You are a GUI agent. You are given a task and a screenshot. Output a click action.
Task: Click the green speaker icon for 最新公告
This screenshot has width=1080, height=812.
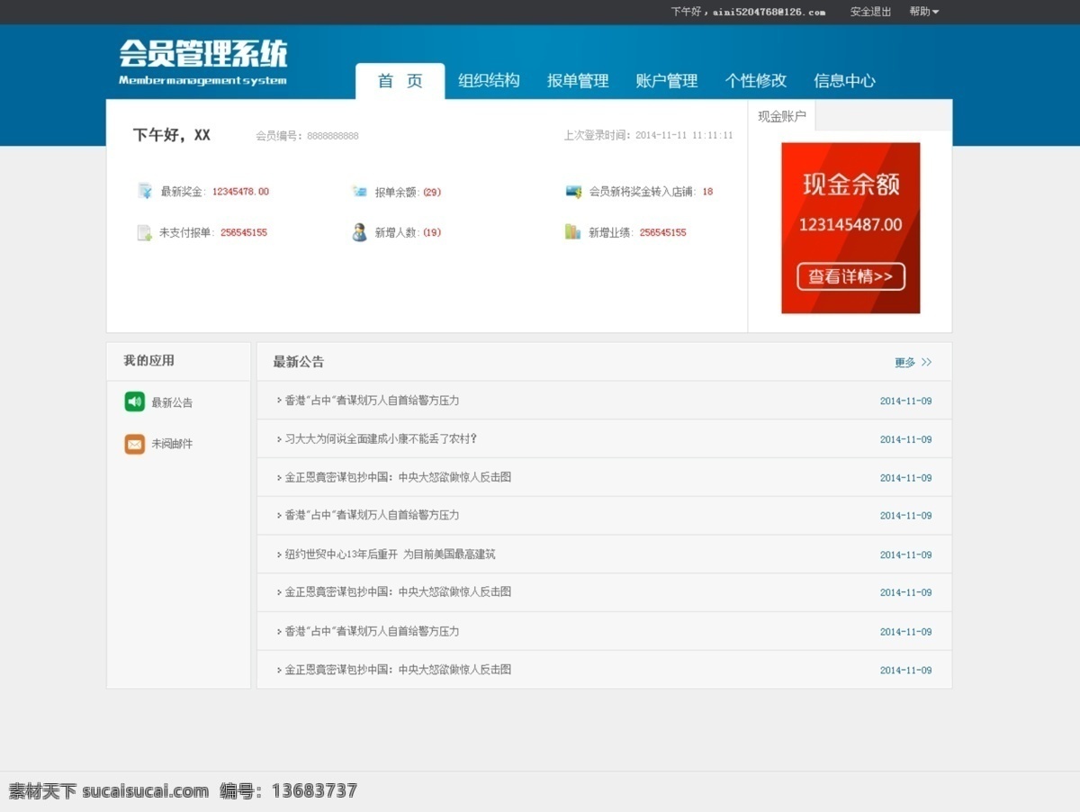point(135,401)
